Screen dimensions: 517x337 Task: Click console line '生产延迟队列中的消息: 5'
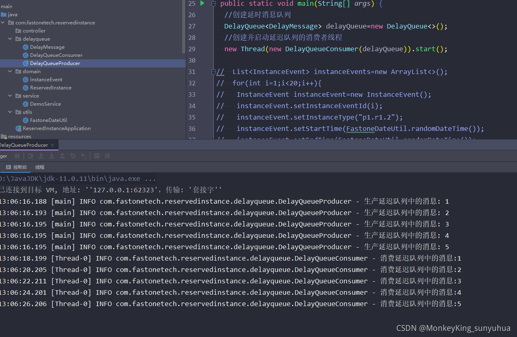tap(224, 247)
